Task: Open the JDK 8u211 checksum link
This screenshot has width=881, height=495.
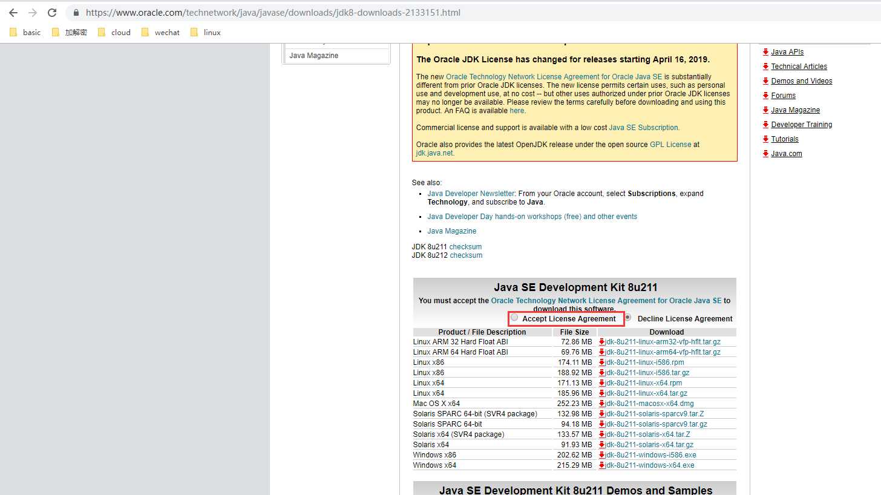Action: pyautogui.click(x=465, y=247)
